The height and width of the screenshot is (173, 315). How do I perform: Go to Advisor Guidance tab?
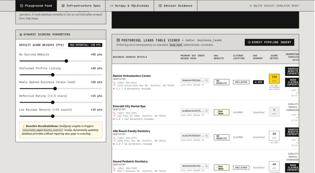[175, 5]
